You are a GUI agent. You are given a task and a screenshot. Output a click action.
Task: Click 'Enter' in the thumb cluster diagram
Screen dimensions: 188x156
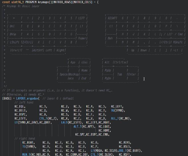[x=132, y=74]
